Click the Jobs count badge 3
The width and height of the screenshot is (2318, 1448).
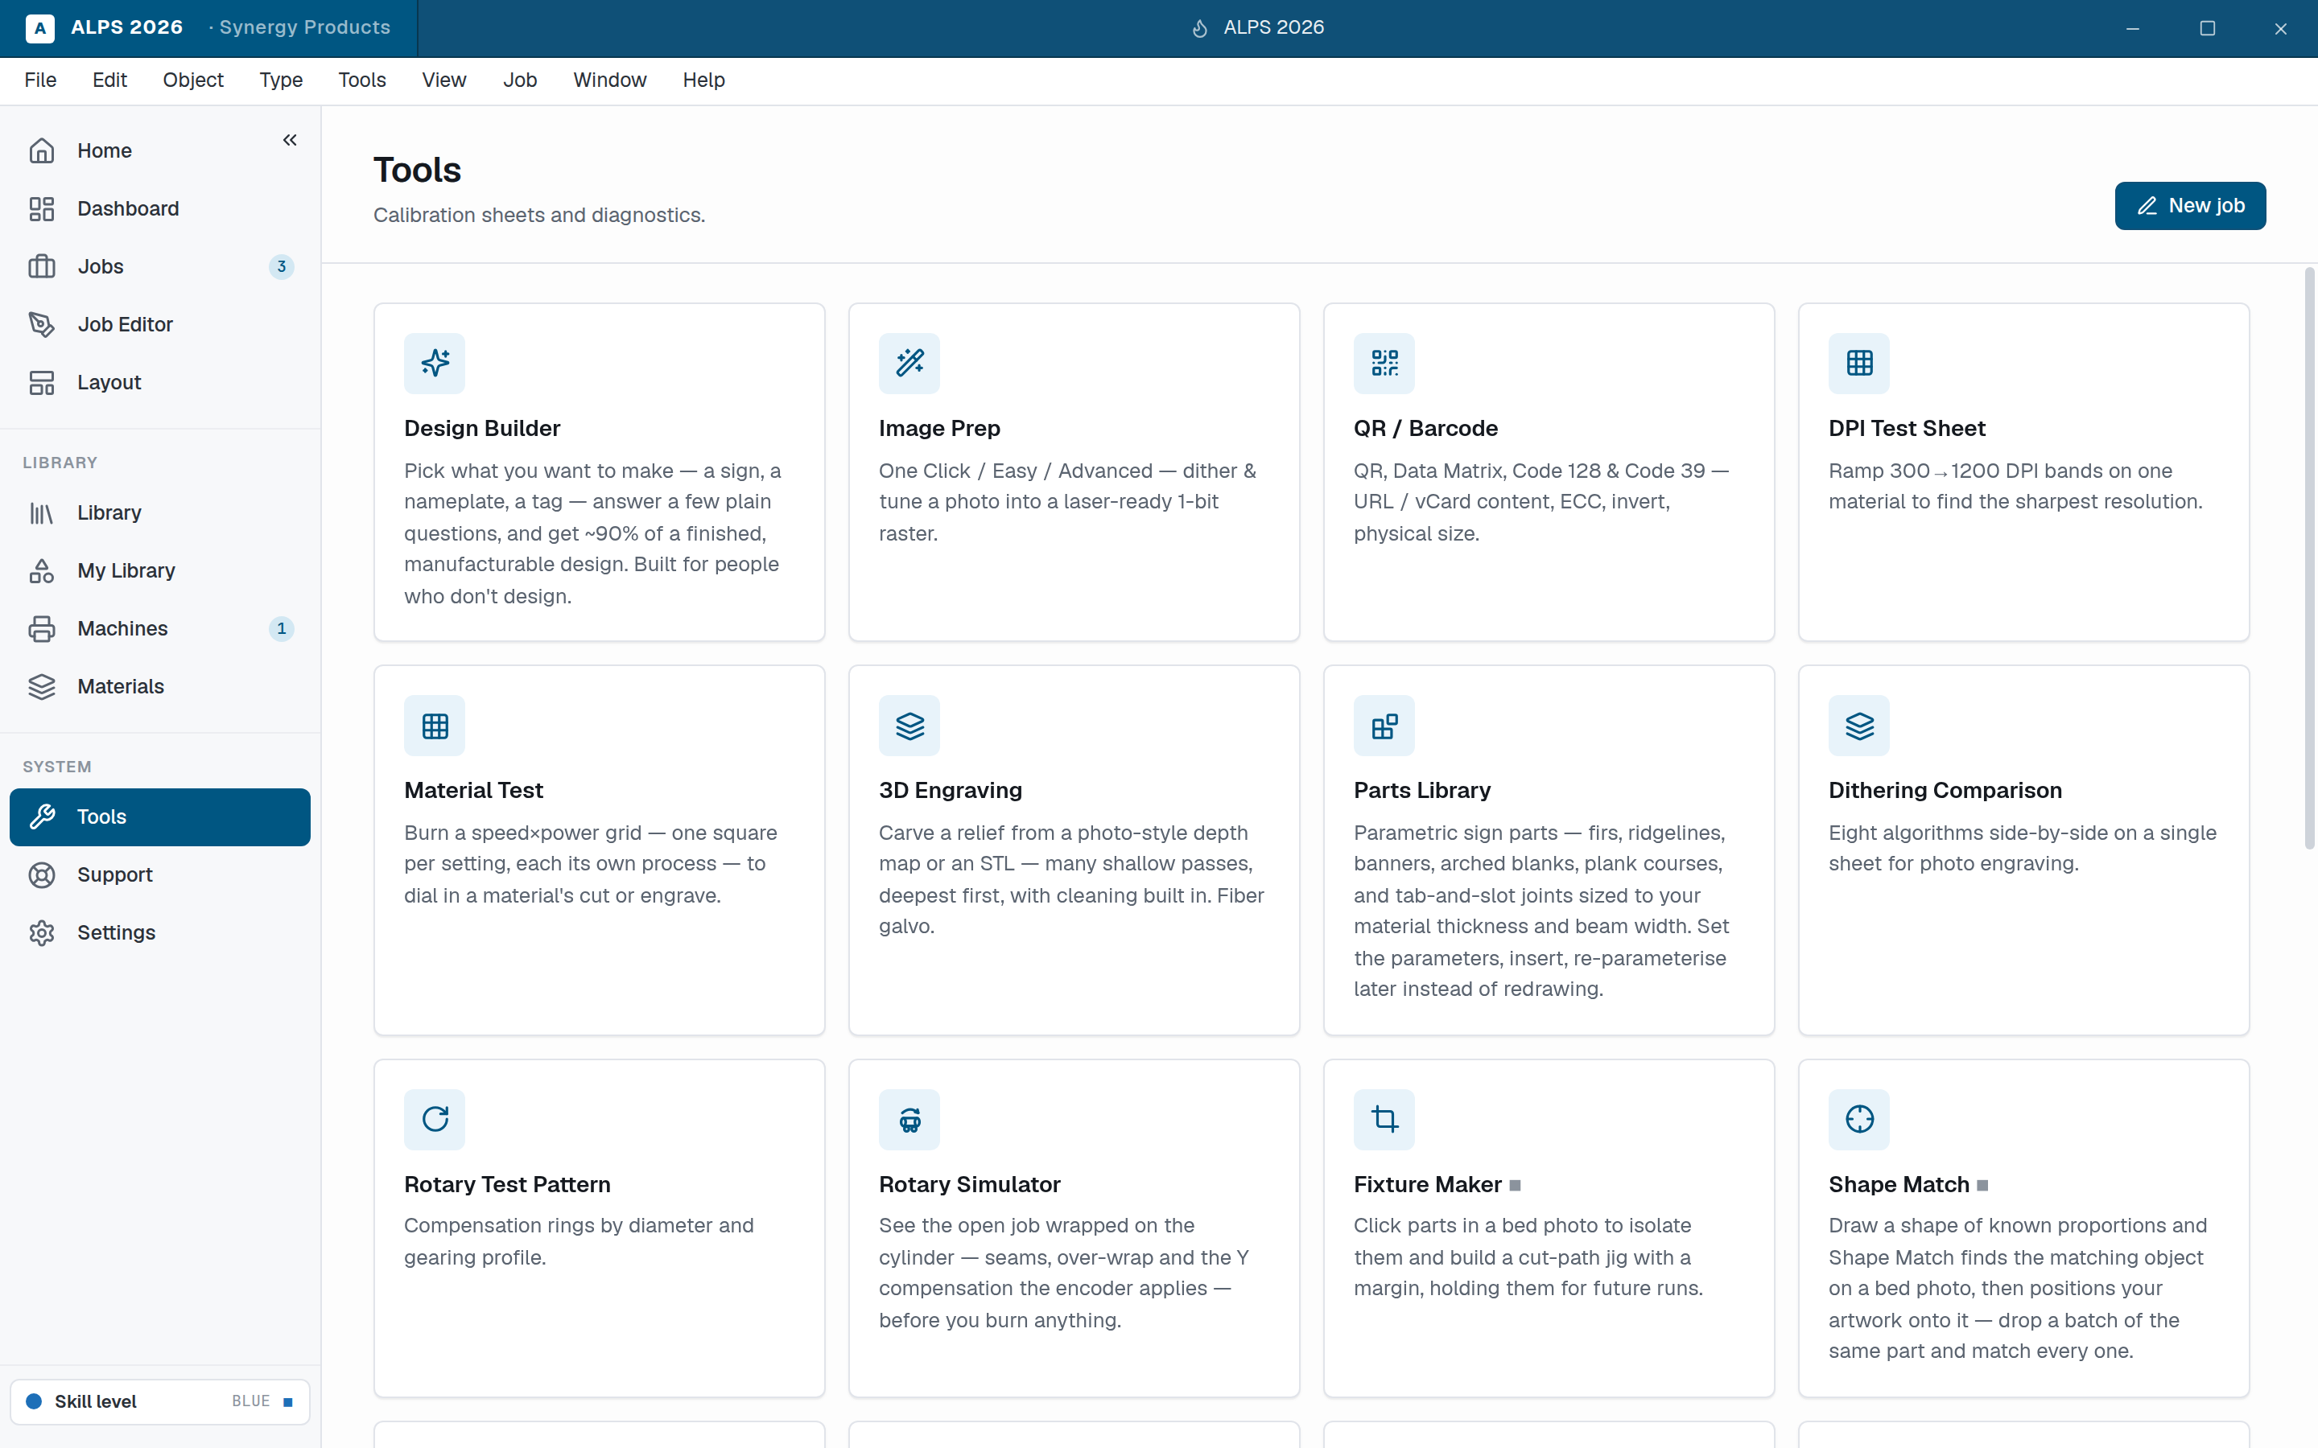point(281,266)
